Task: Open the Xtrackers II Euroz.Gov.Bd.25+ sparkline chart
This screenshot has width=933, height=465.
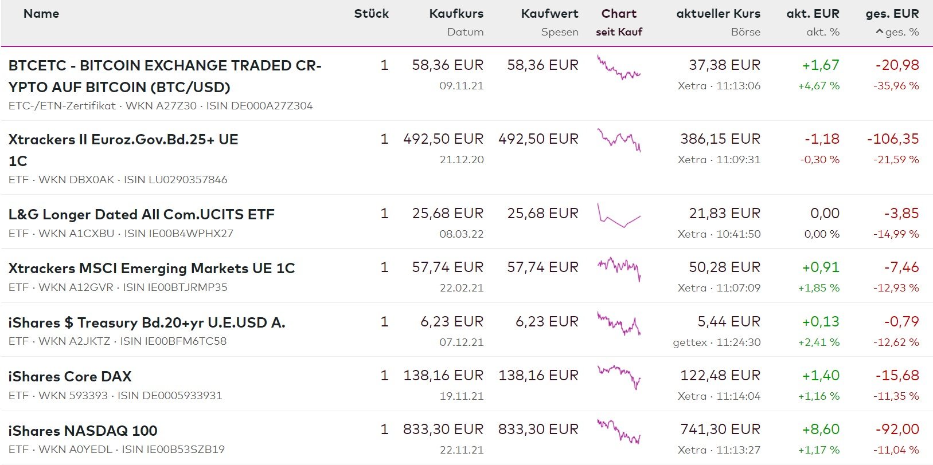Action: 619,140
